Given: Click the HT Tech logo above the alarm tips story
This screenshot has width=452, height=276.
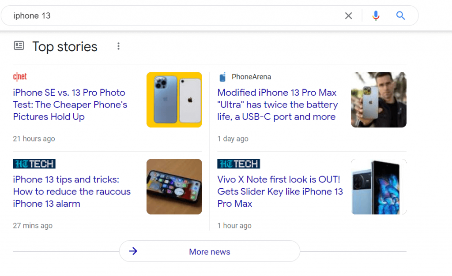Looking at the screenshot, I should (x=34, y=164).
